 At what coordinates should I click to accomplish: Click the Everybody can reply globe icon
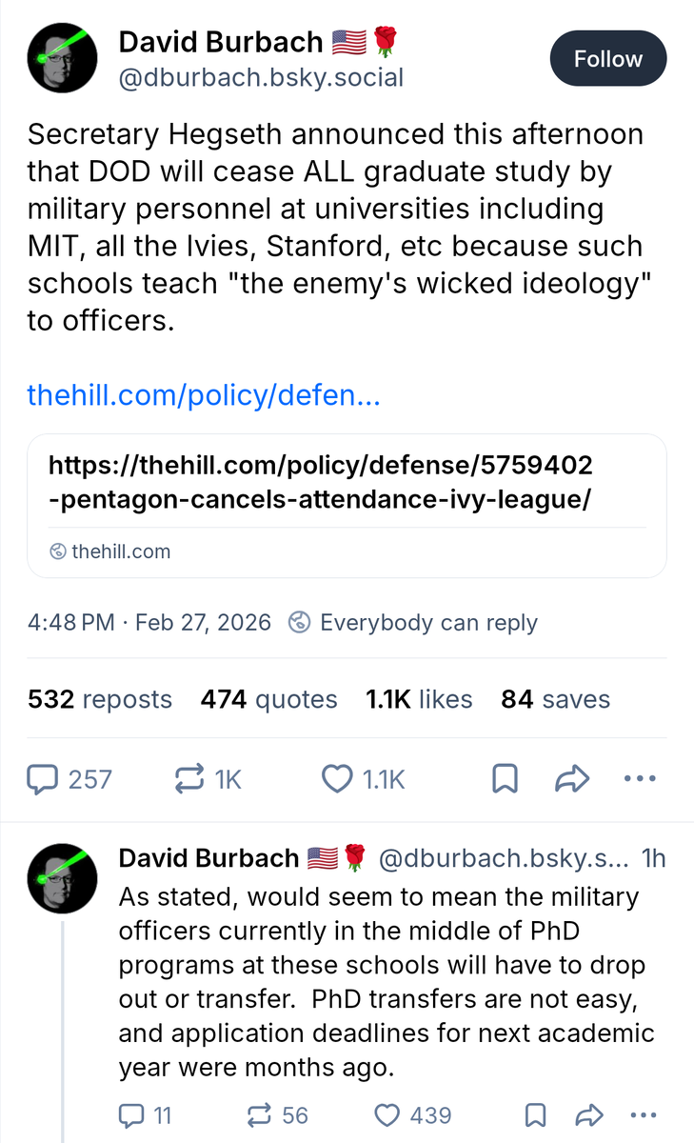pos(300,623)
